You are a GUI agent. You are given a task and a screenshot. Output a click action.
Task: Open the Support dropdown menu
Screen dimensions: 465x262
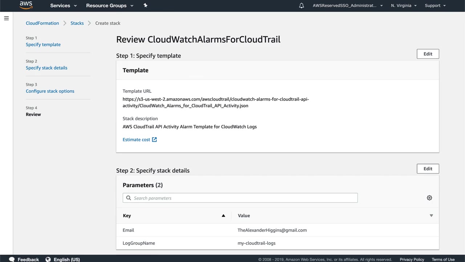click(435, 5)
